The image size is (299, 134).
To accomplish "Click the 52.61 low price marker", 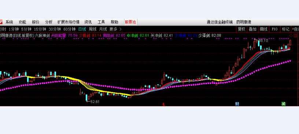I will 93,102.
